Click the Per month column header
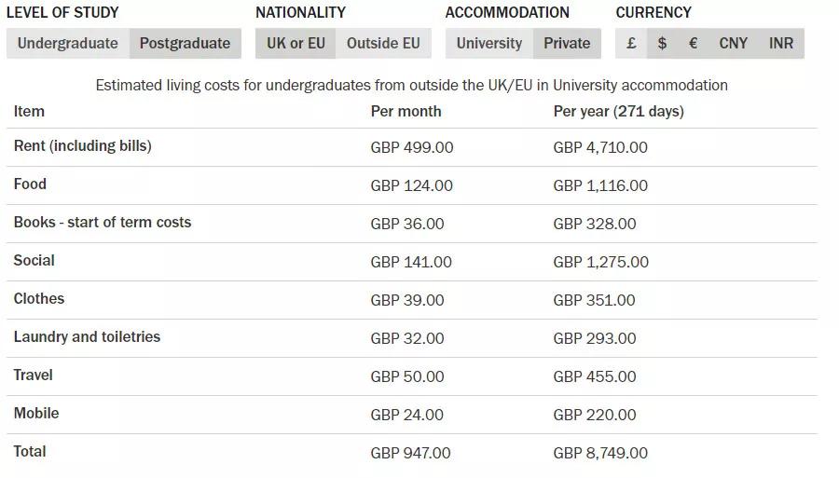 (406, 111)
